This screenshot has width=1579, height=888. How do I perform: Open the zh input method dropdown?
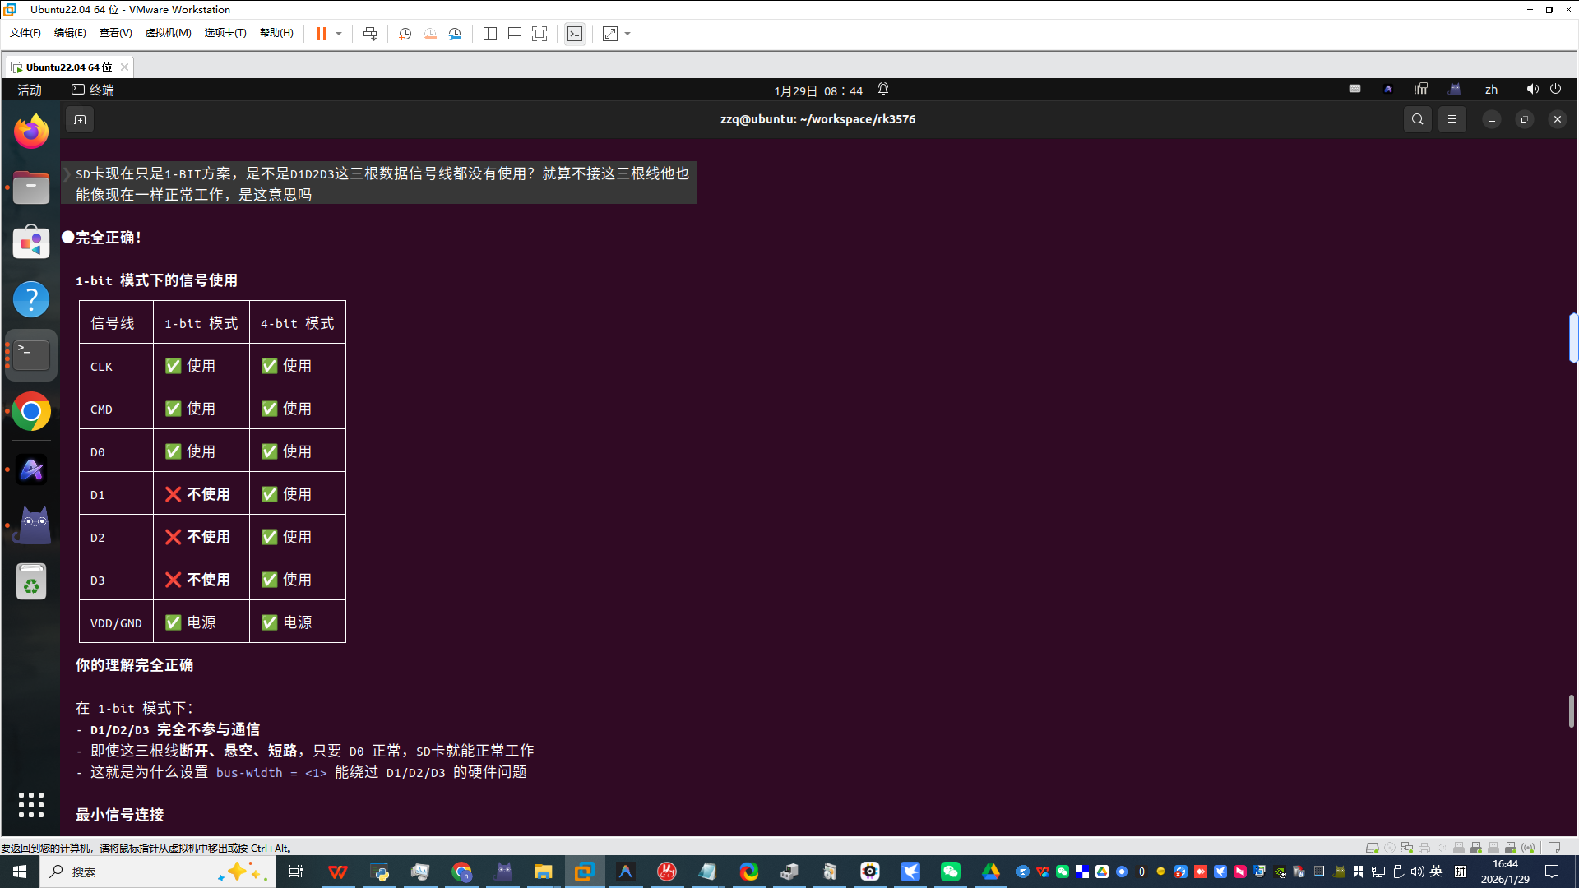tap(1491, 90)
